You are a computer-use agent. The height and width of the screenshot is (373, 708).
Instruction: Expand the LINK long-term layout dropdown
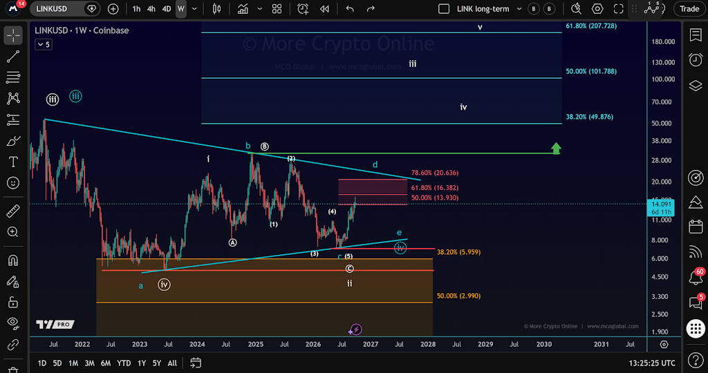click(x=519, y=8)
